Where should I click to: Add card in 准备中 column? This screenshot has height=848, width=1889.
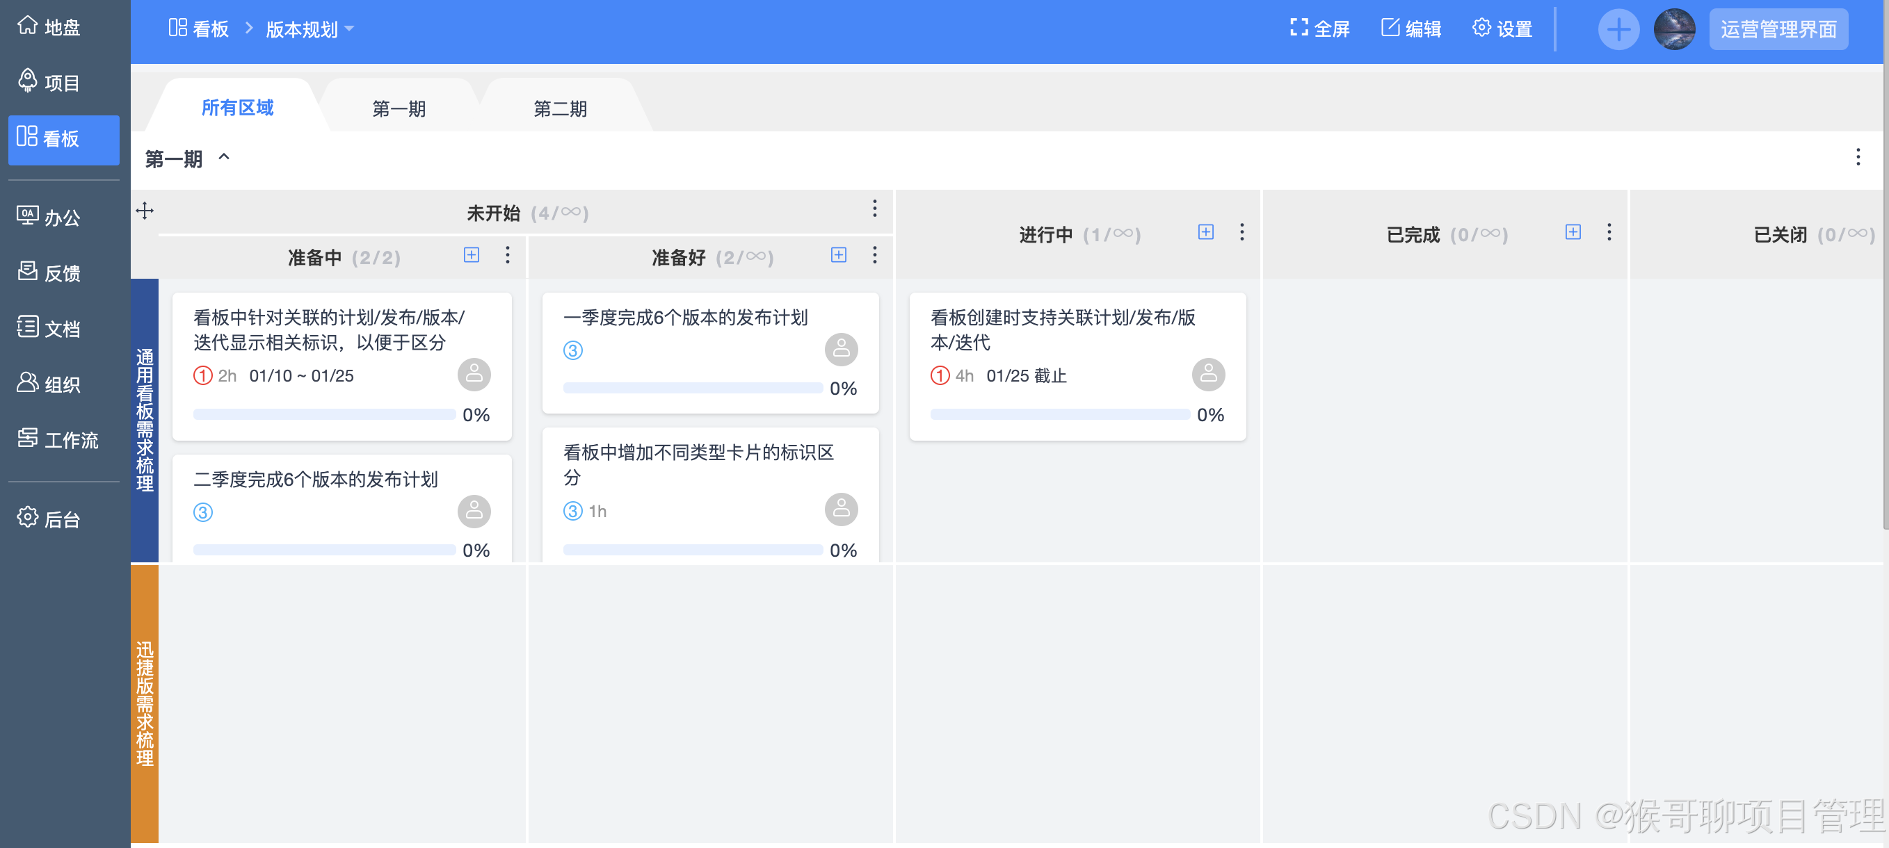click(x=471, y=255)
